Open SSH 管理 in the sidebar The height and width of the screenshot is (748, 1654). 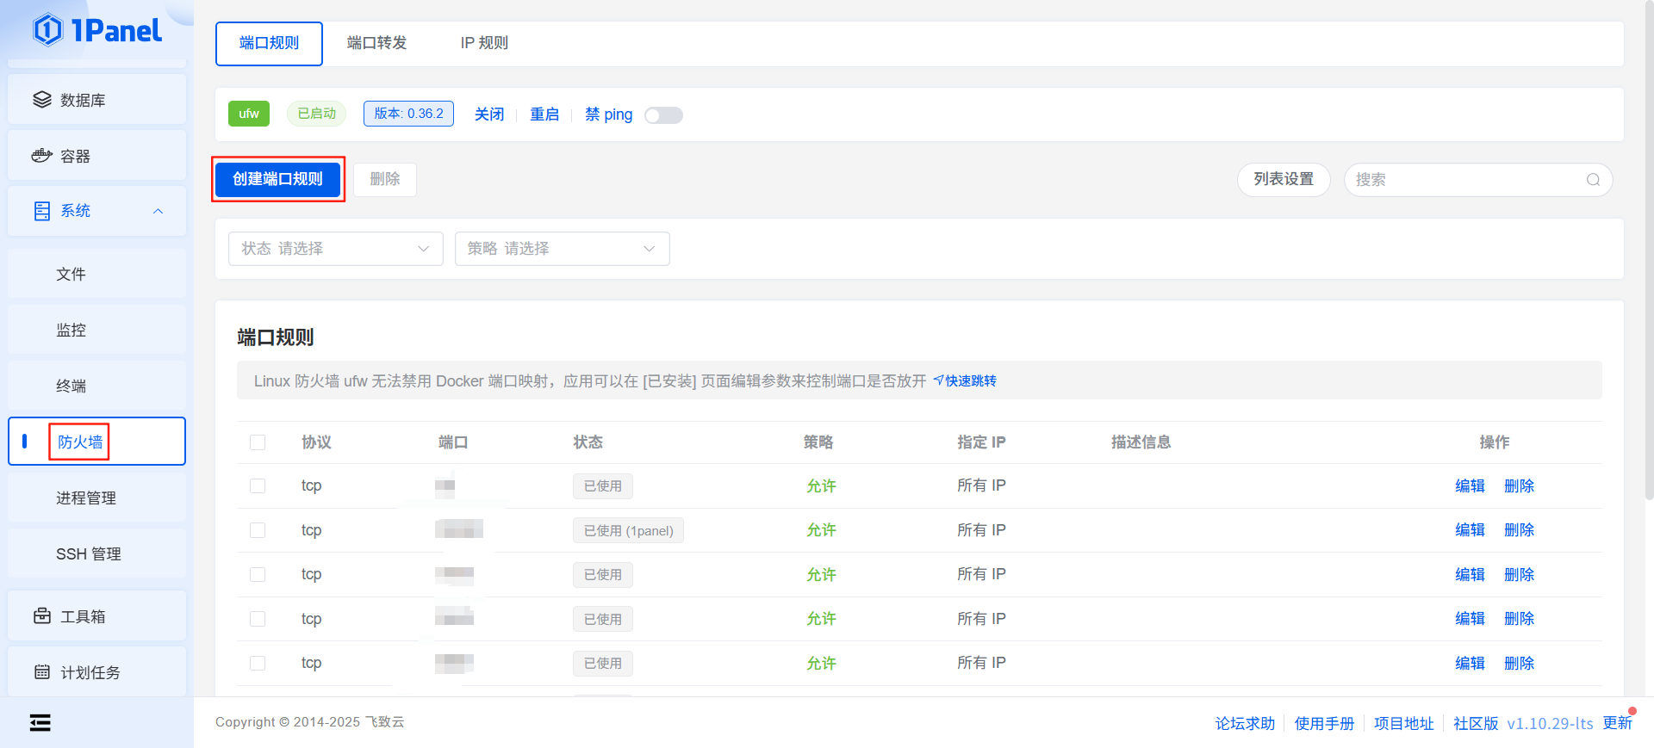[96, 553]
